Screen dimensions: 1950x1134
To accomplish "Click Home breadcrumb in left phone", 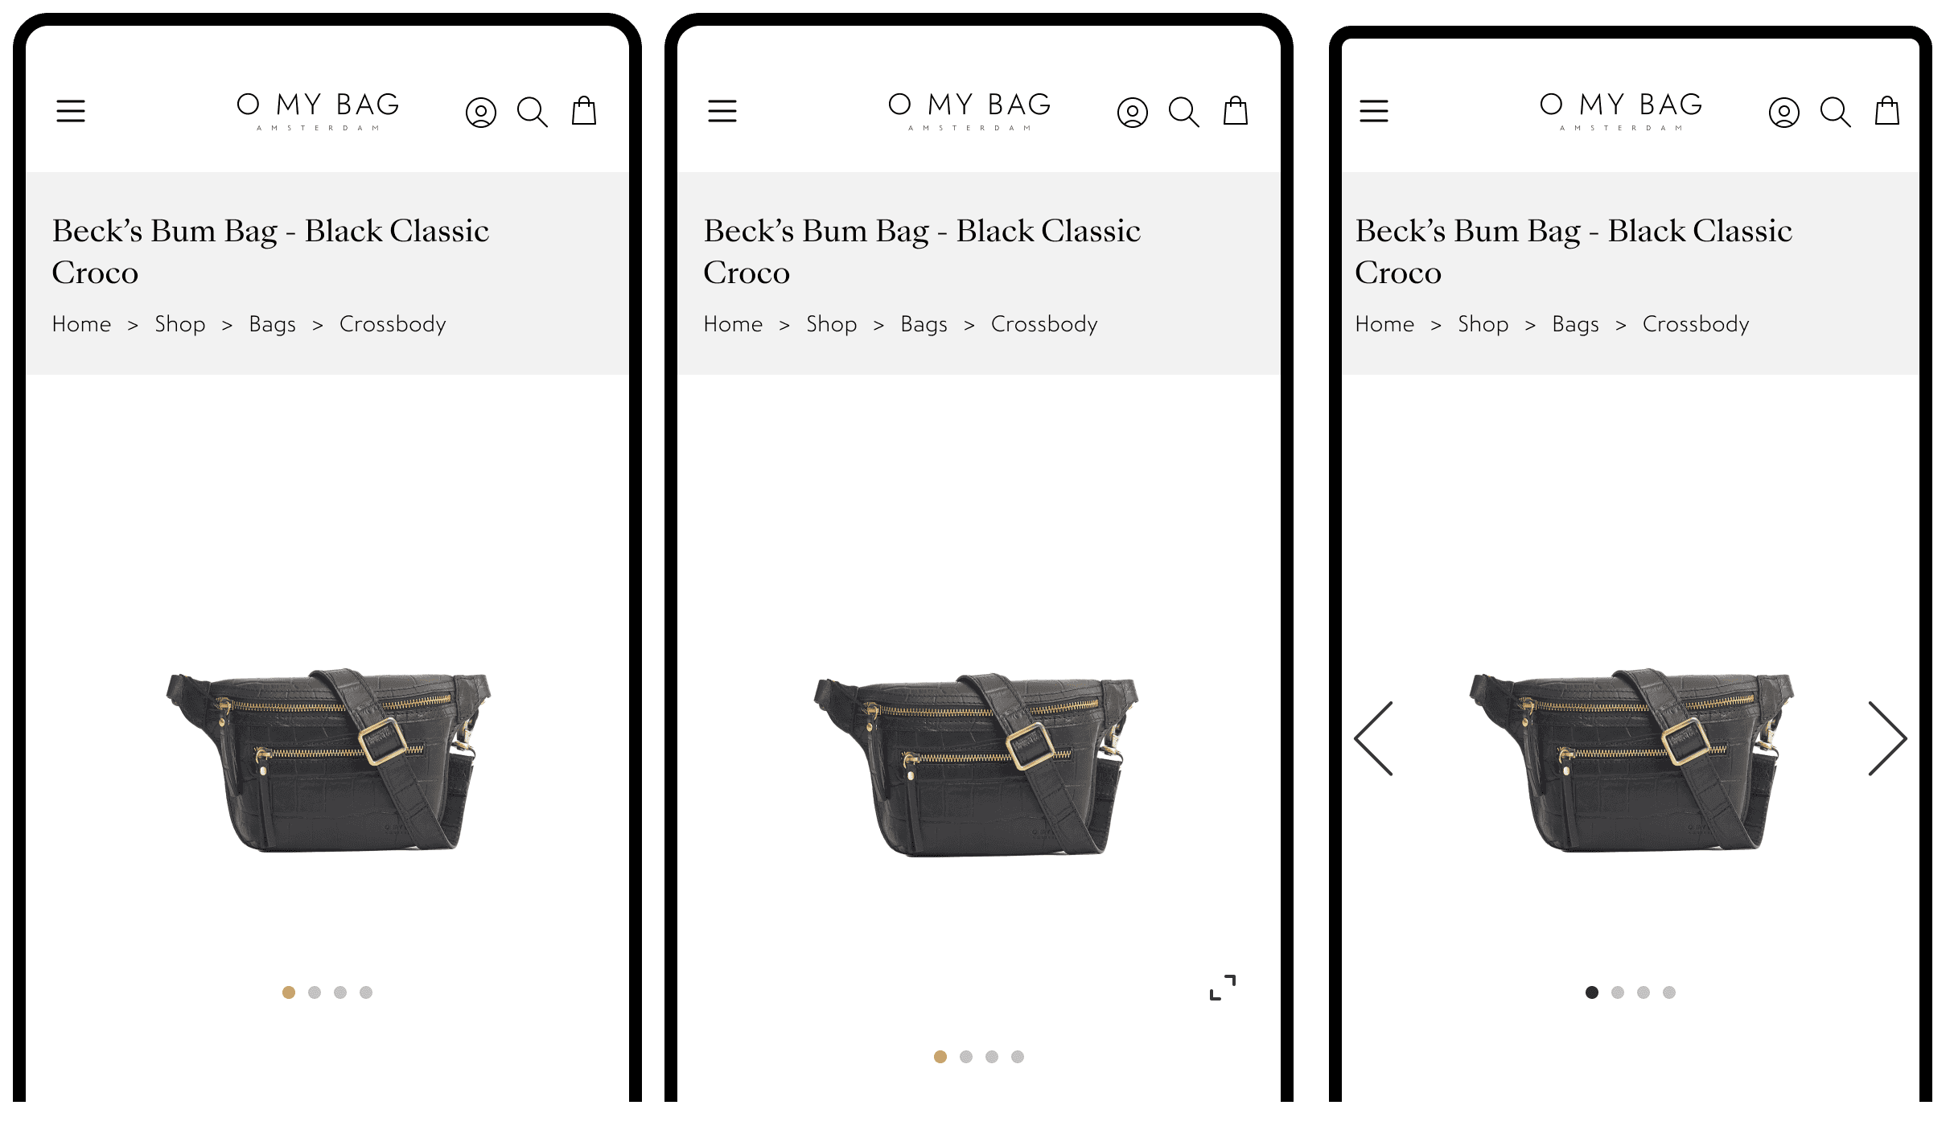I will pyautogui.click(x=82, y=324).
